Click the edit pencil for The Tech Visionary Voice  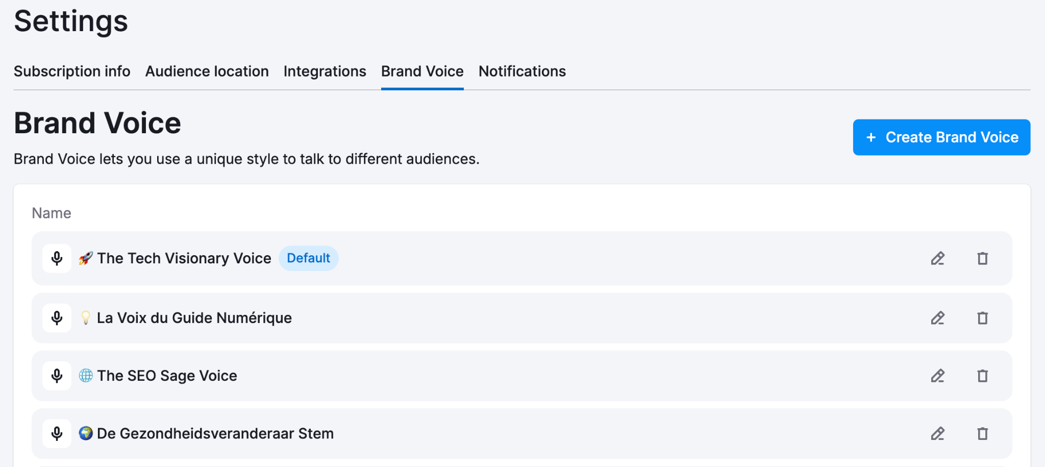[x=938, y=259]
